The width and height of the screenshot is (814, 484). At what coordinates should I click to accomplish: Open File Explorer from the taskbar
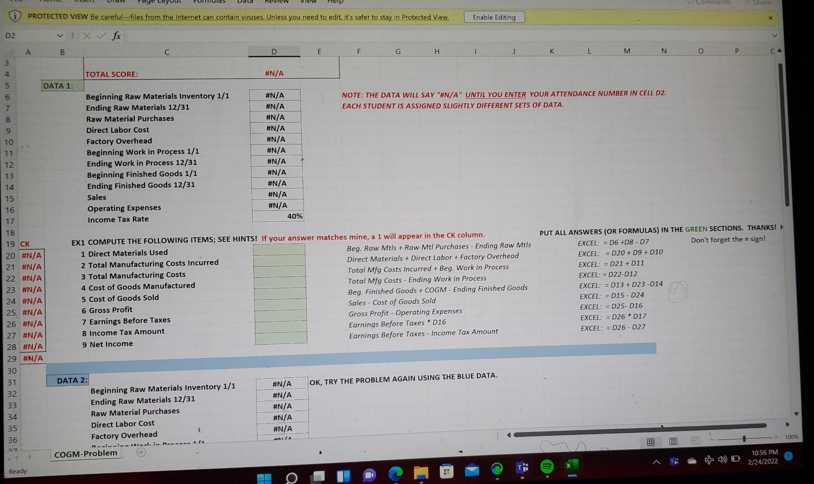point(421,472)
